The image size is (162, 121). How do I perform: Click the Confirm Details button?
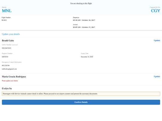click(81, 102)
